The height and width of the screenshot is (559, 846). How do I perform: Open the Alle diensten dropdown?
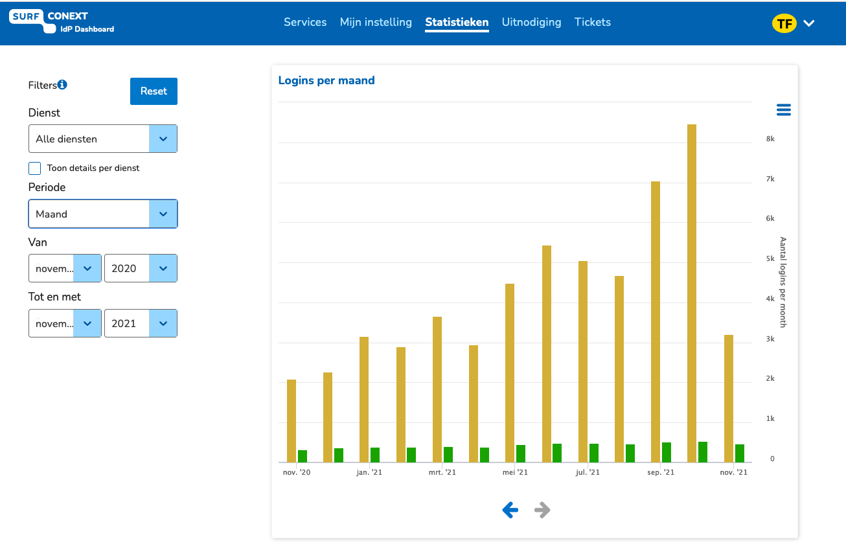tap(102, 139)
